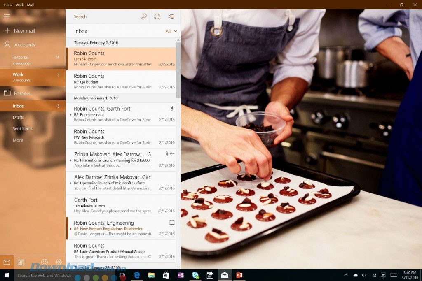This screenshot has width=422, height=281.
Task: Open the hamburger navigation menu
Action: point(7,16)
